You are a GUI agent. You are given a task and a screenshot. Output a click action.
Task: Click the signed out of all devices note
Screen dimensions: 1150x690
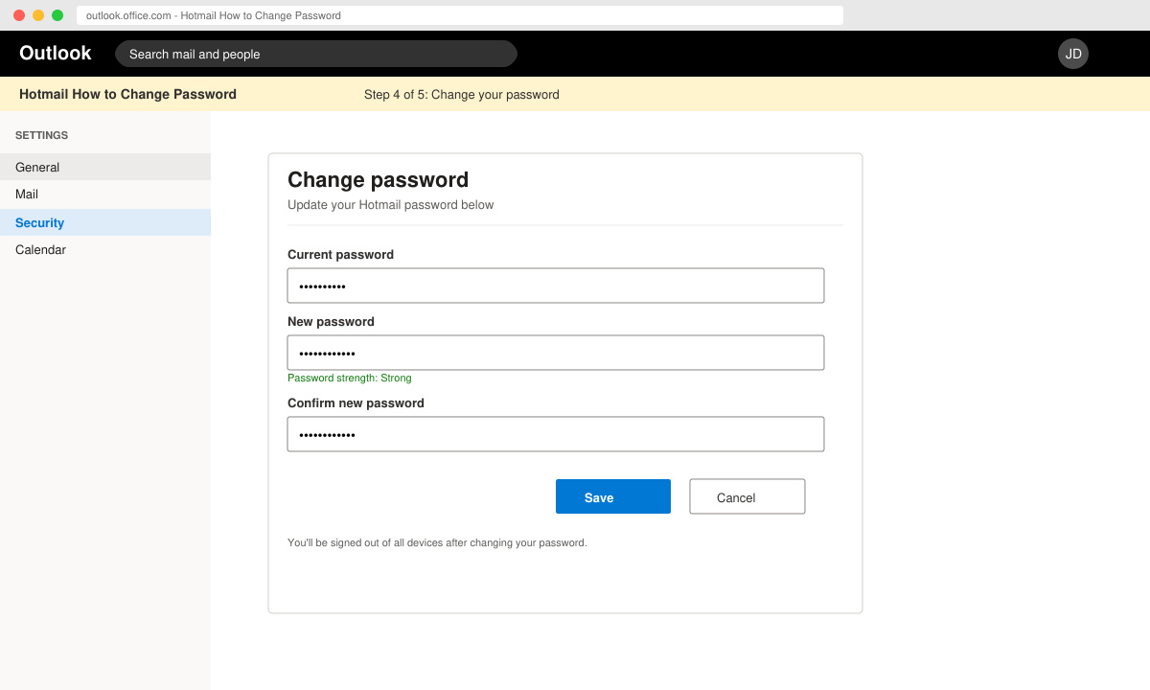[x=437, y=542]
